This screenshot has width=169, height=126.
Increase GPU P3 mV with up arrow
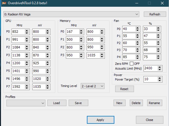click(47, 54)
